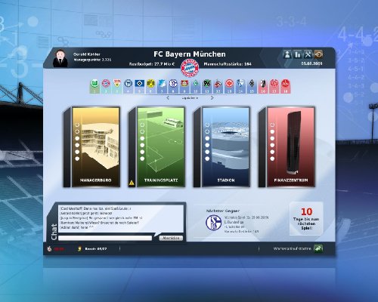Click the FC Bayern München club crest

click(x=191, y=68)
